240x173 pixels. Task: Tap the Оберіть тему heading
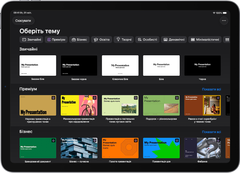click(40, 31)
